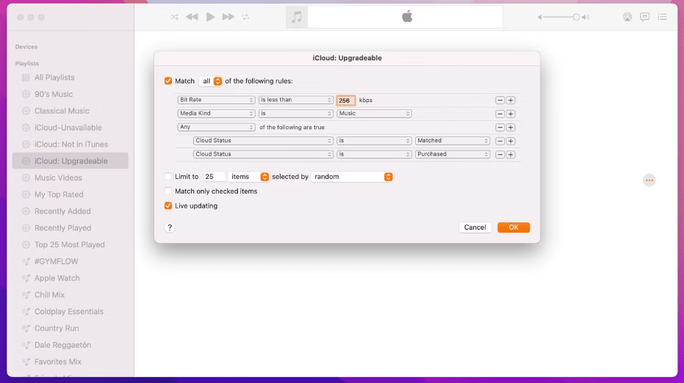Open the Apple Watch playlist
This screenshot has width=684, height=383.
(x=71, y=278)
